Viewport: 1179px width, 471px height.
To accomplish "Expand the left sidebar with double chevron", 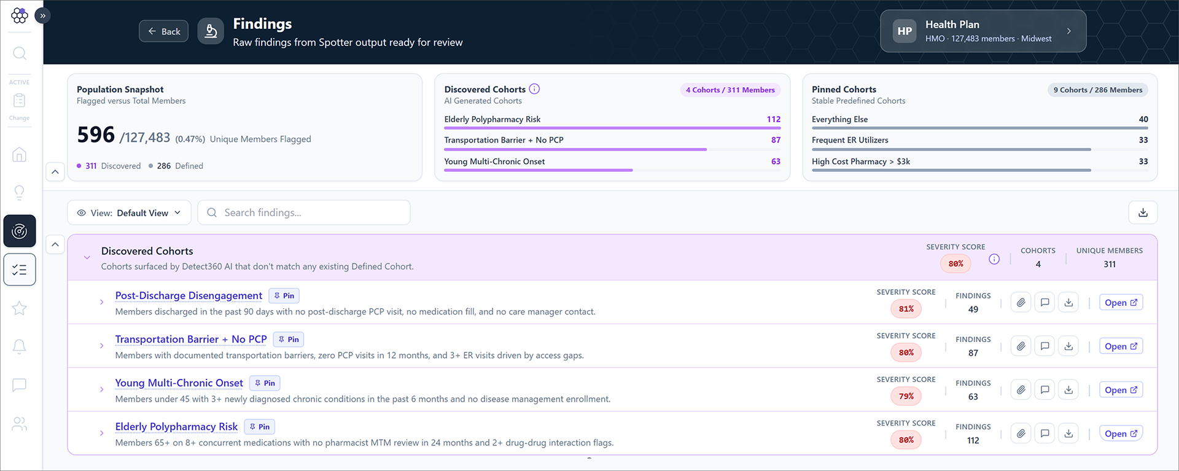I will coord(42,15).
